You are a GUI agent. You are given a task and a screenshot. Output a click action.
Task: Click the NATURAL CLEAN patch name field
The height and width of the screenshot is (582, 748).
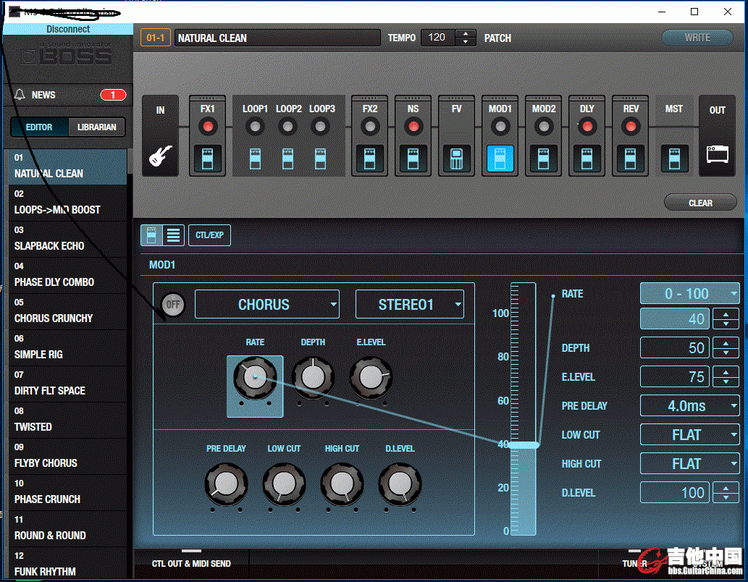[277, 38]
